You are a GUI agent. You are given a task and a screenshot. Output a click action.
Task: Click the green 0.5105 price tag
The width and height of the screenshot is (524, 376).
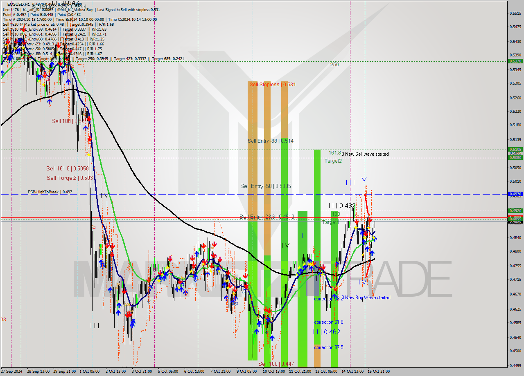515,150
